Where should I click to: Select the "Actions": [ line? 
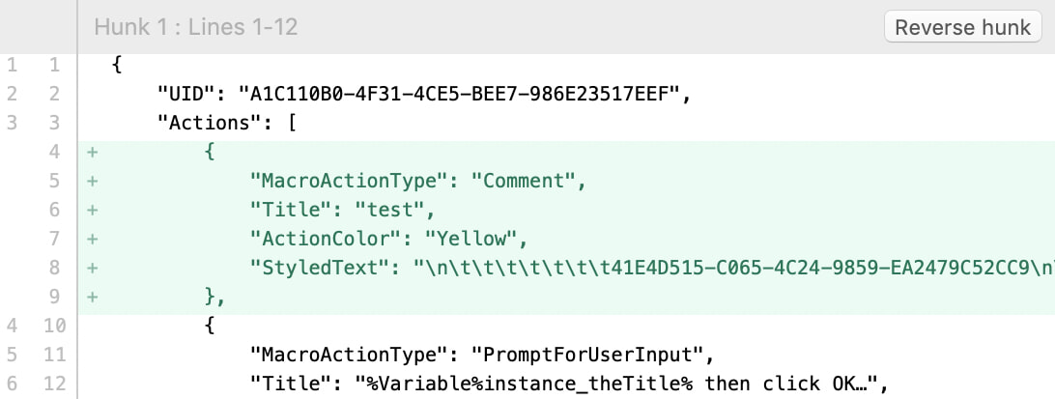click(x=227, y=124)
